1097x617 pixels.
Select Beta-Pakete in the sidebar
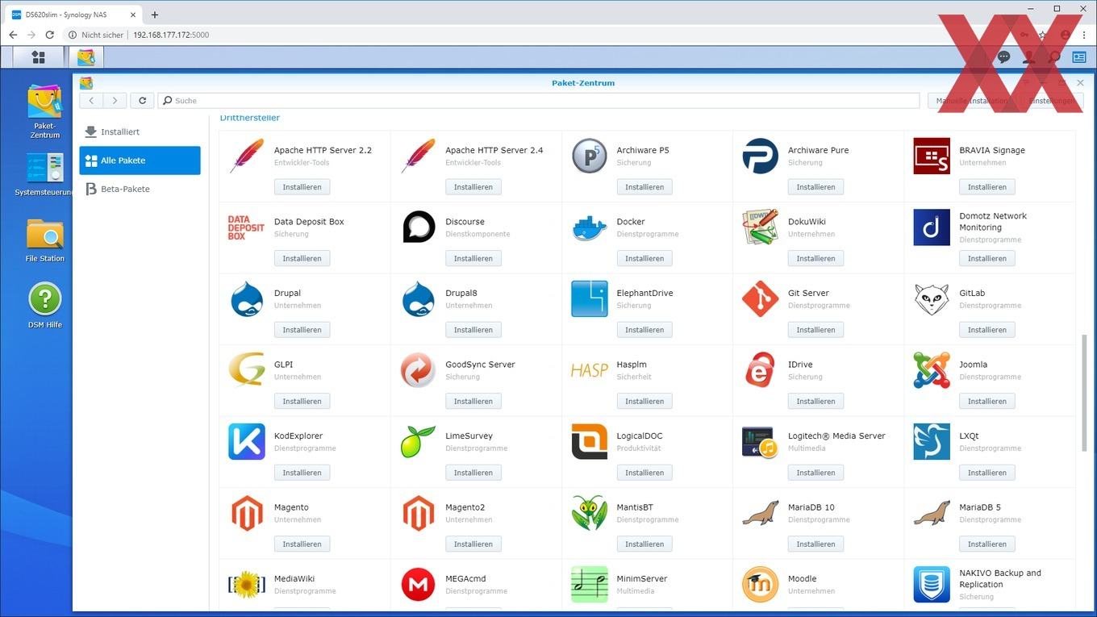tap(140, 189)
